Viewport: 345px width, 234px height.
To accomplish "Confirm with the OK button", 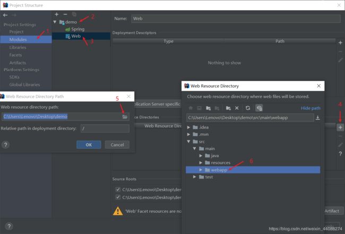I will (x=89, y=145).
